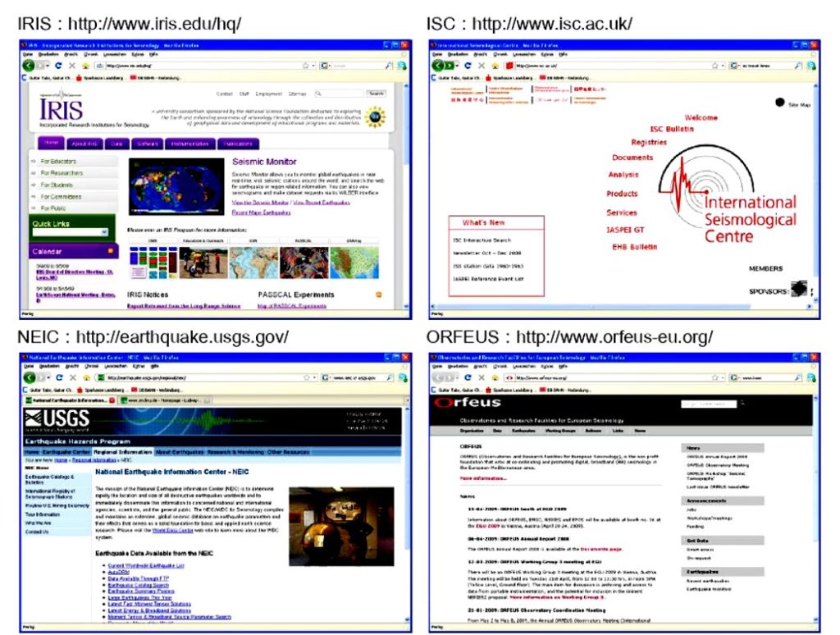The height and width of the screenshot is (635, 840).
Task: Switch to the second browser tab in NEIC window
Action: (x=164, y=400)
